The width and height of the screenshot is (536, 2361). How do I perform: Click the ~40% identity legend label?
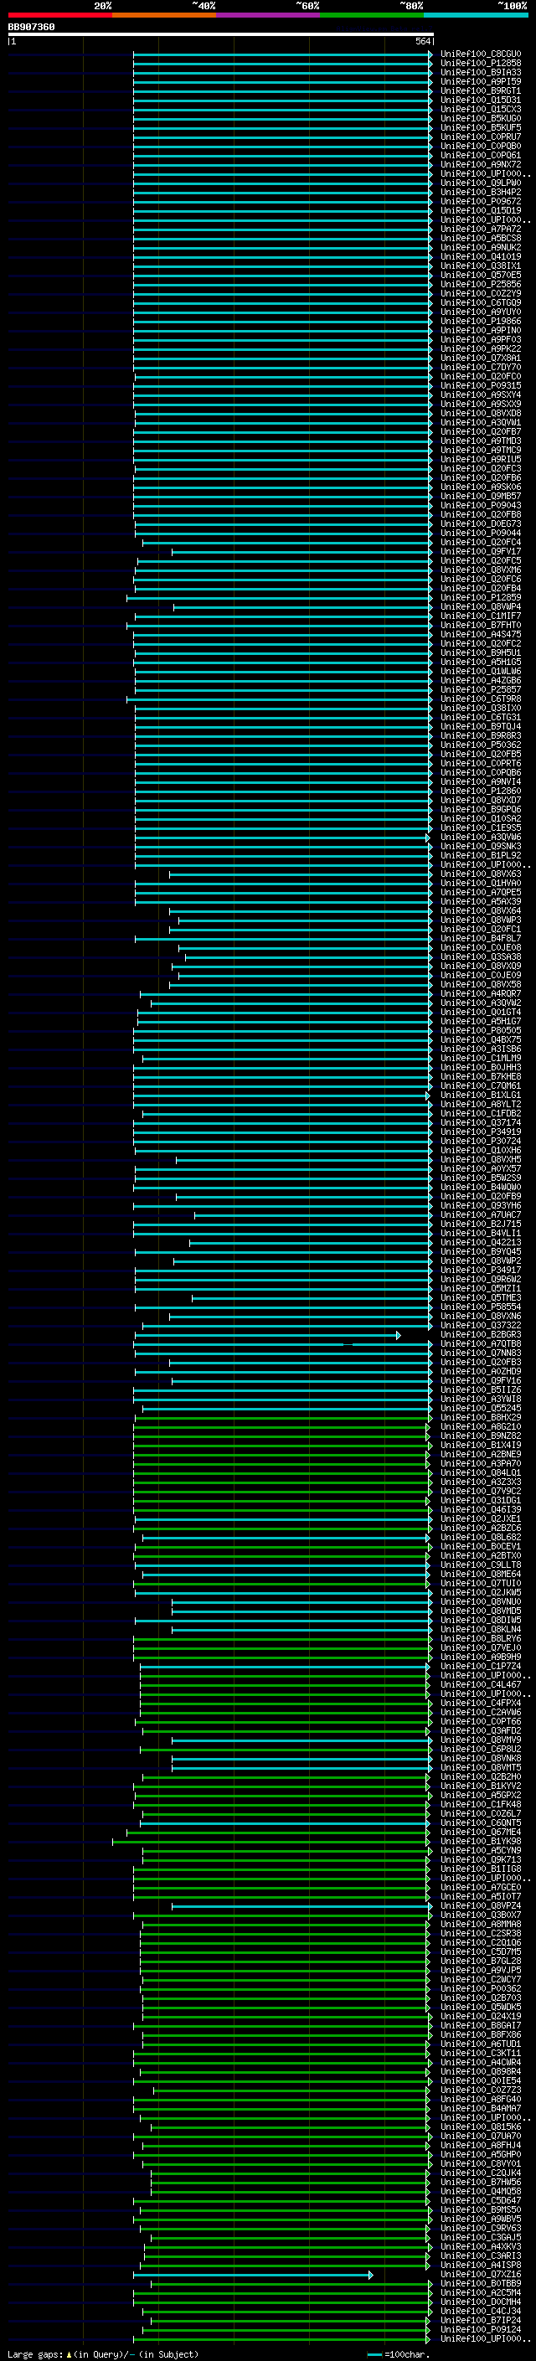click(204, 6)
